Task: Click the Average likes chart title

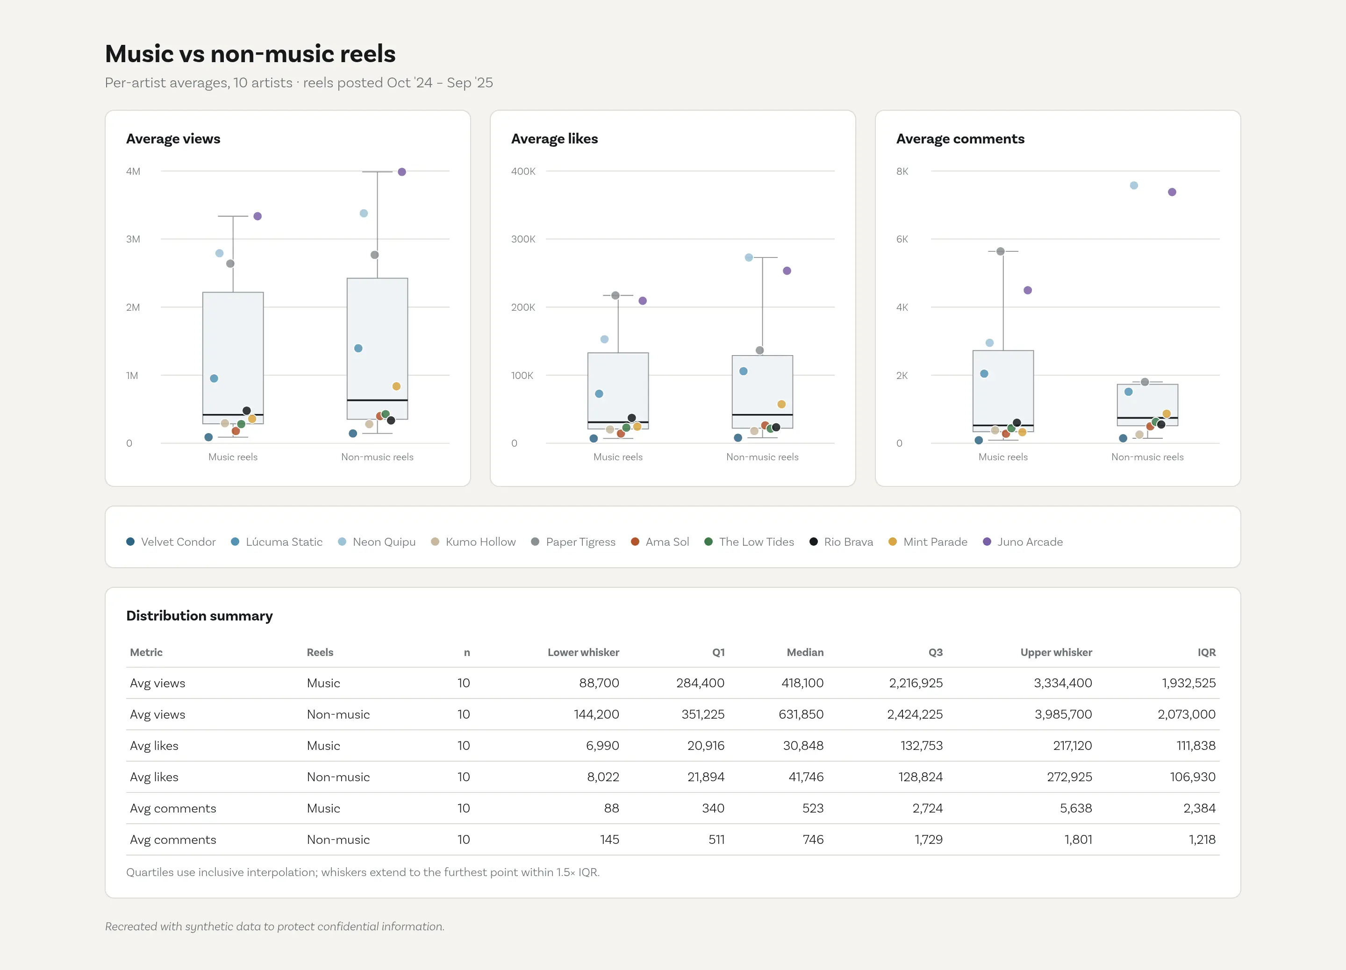Action: click(554, 139)
